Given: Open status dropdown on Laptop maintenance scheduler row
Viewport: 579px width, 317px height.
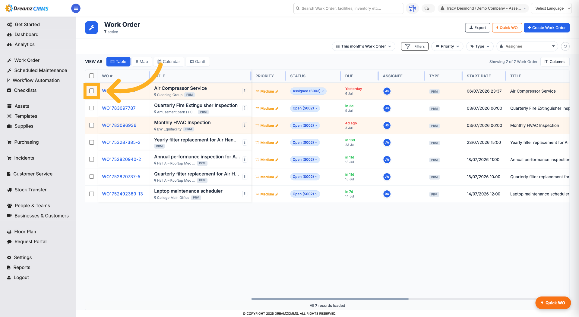Looking at the screenshot, I should pyautogui.click(x=305, y=194).
